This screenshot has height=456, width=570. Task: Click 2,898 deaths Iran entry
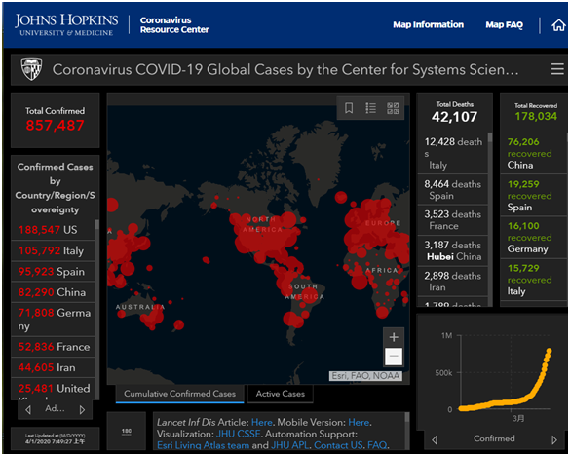[452, 281]
